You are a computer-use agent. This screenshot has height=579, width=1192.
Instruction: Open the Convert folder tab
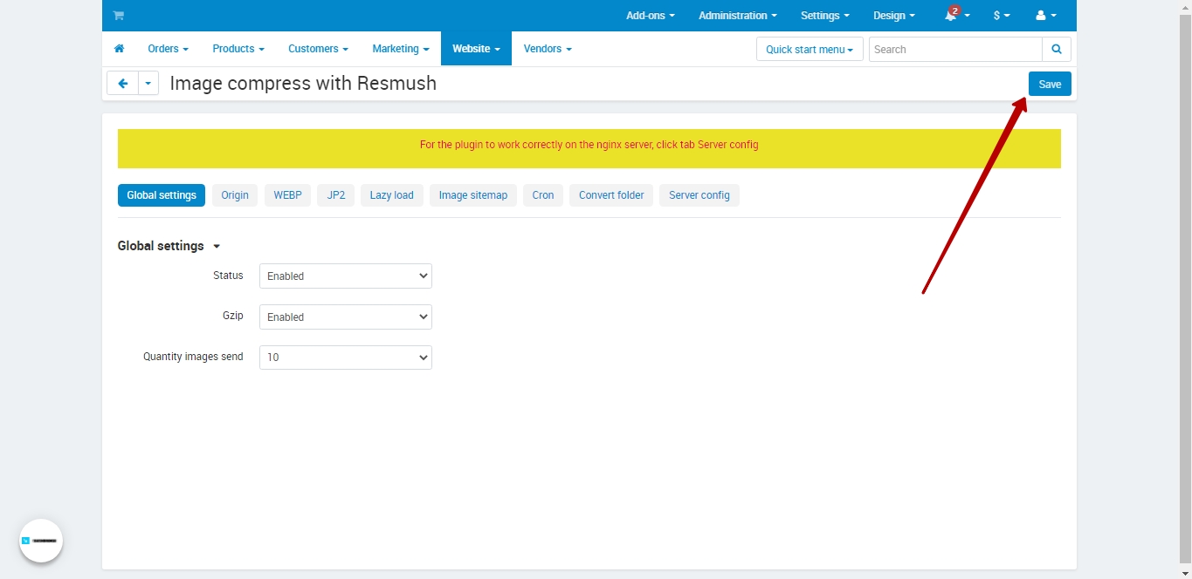tap(611, 195)
